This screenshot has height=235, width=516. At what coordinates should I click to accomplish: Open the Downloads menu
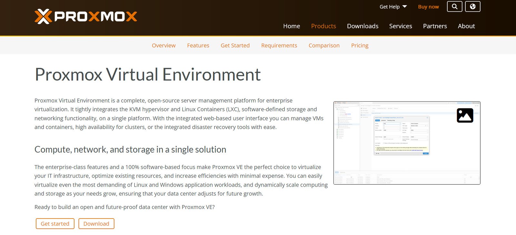[x=362, y=26]
